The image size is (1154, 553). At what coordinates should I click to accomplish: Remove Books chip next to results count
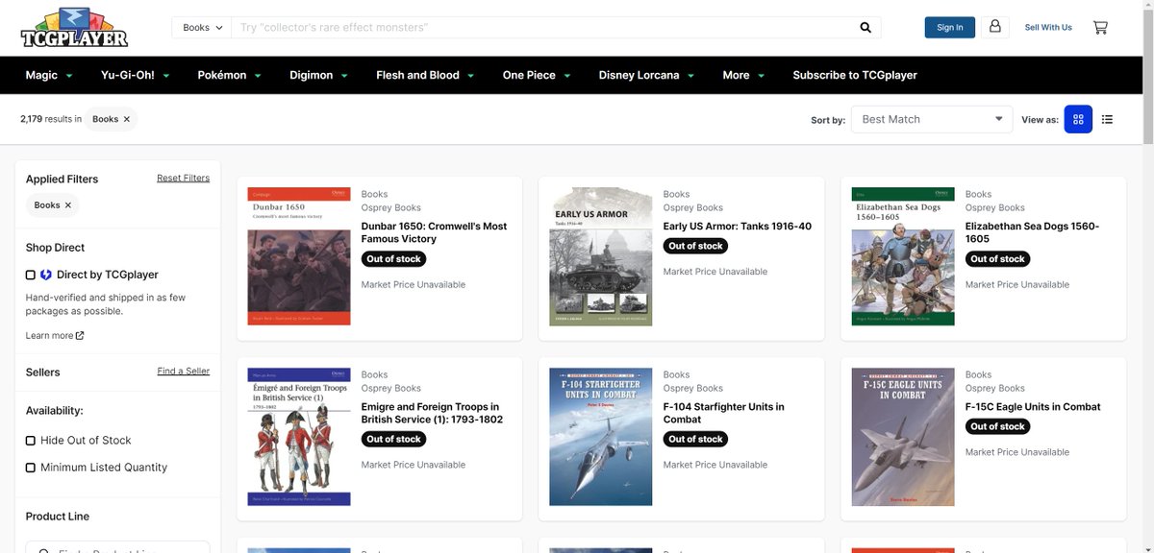pos(126,119)
